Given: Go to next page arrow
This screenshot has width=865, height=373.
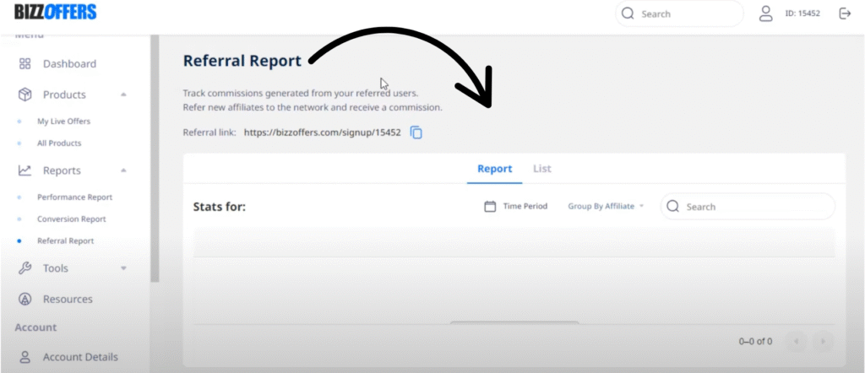Looking at the screenshot, I should coord(823,342).
